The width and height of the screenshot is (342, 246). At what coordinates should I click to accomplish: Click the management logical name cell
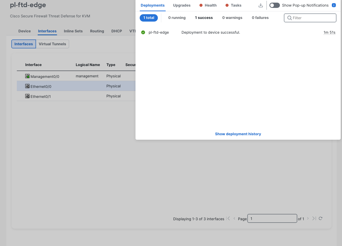(x=87, y=76)
